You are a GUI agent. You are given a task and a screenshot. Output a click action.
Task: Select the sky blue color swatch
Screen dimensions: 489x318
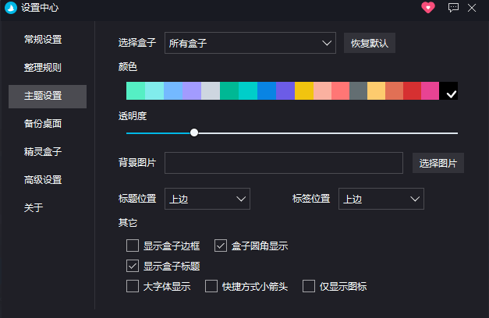coord(173,90)
